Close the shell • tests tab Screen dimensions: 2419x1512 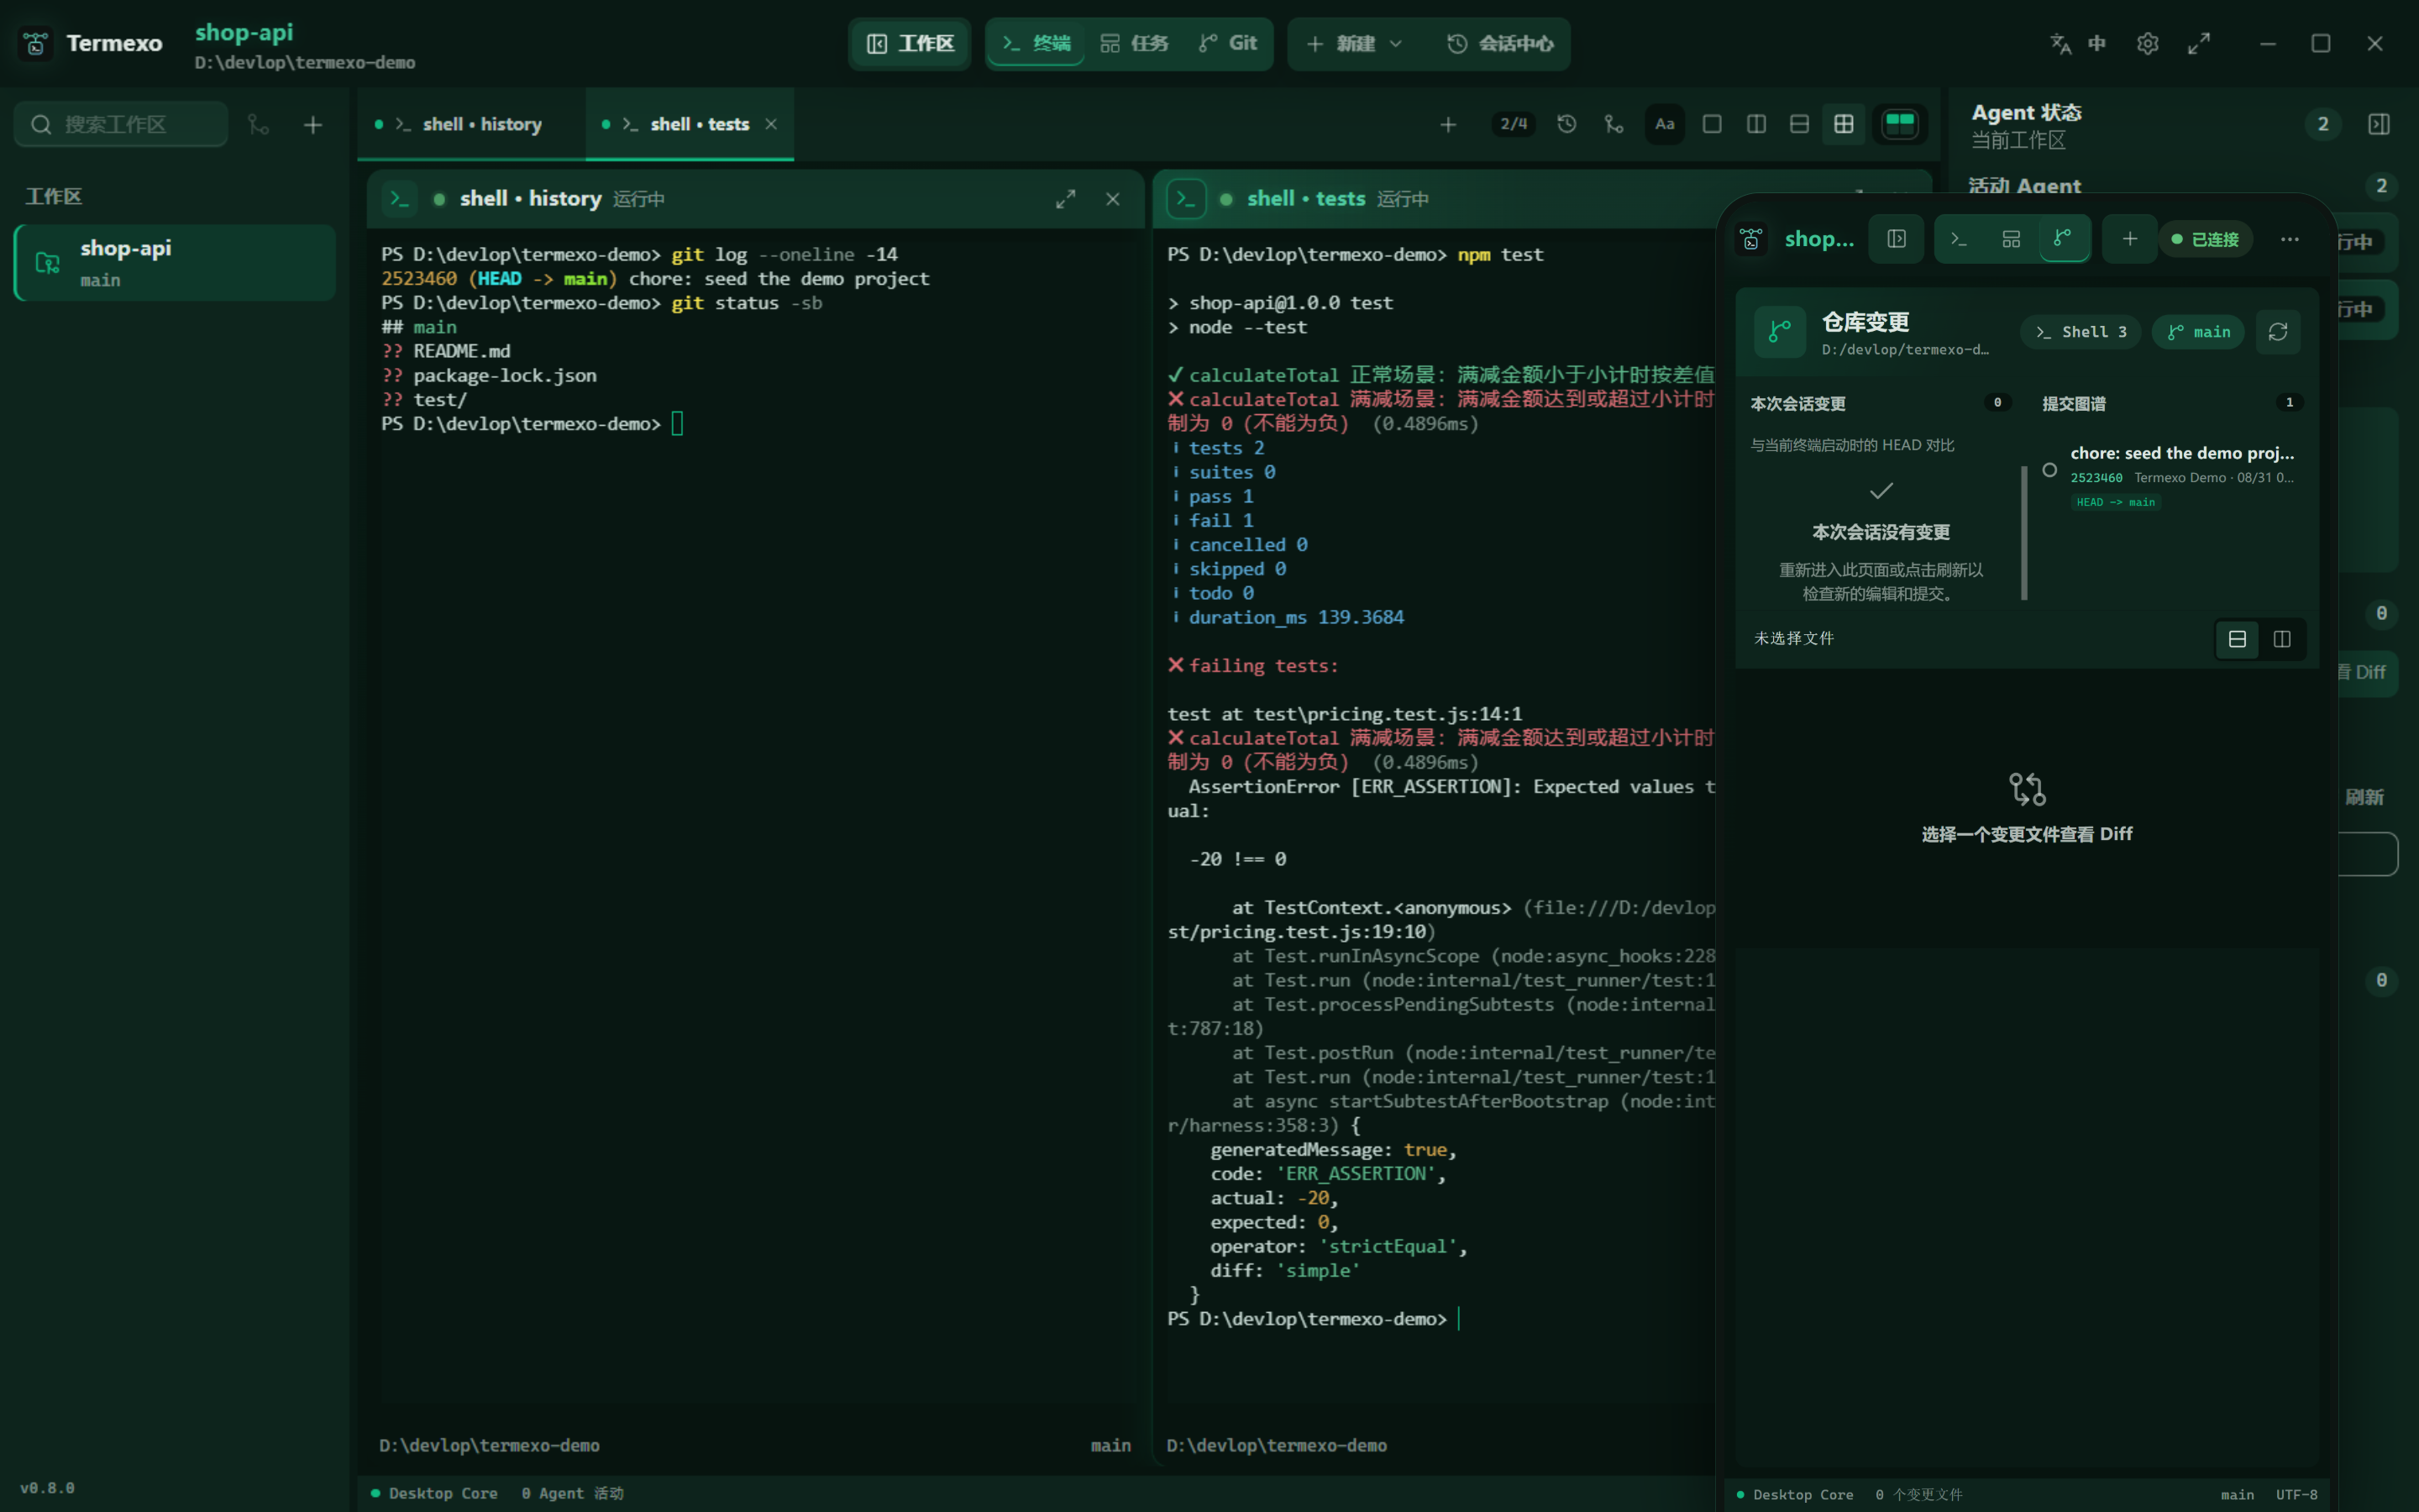pos(771,124)
